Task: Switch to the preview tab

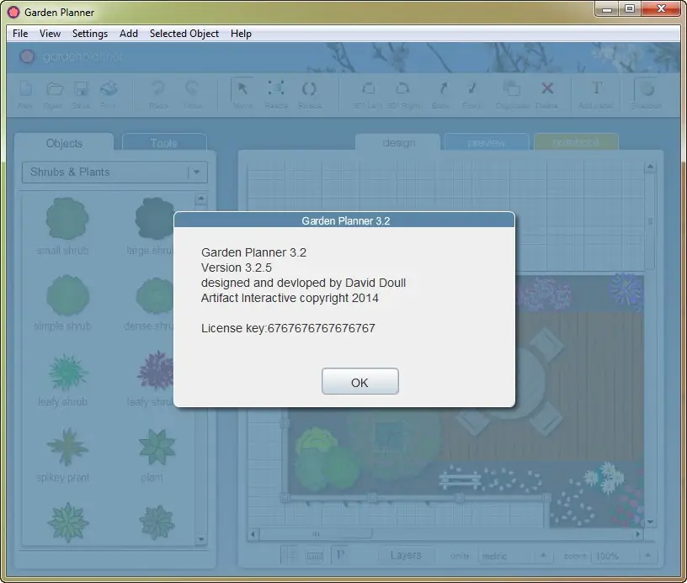Action: (x=487, y=143)
